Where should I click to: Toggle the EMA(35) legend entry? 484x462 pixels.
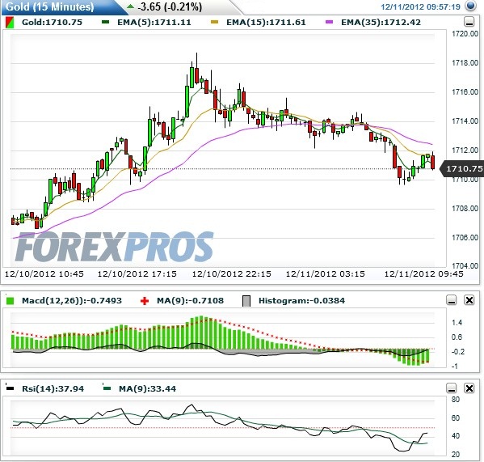[x=373, y=22]
